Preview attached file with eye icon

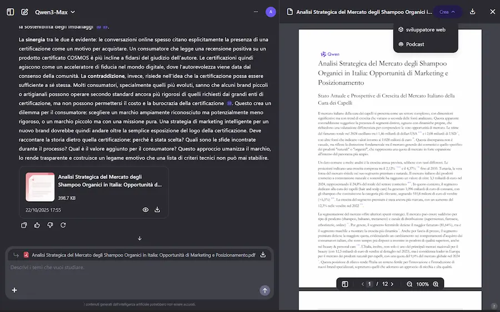point(146,210)
